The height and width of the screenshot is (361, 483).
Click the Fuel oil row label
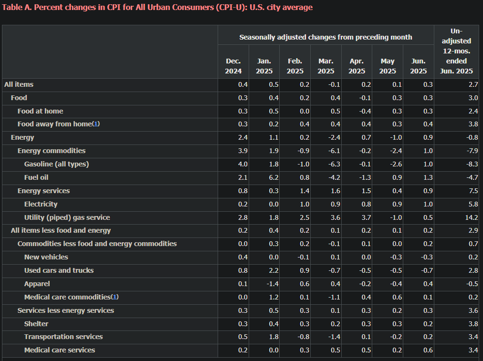pyautogui.click(x=36, y=177)
